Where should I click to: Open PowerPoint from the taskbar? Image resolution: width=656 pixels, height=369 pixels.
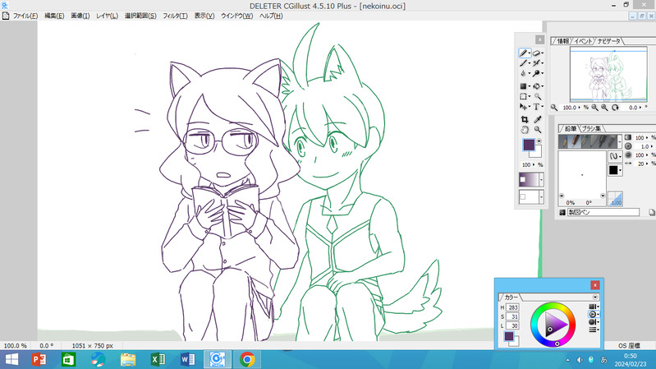tap(39, 359)
